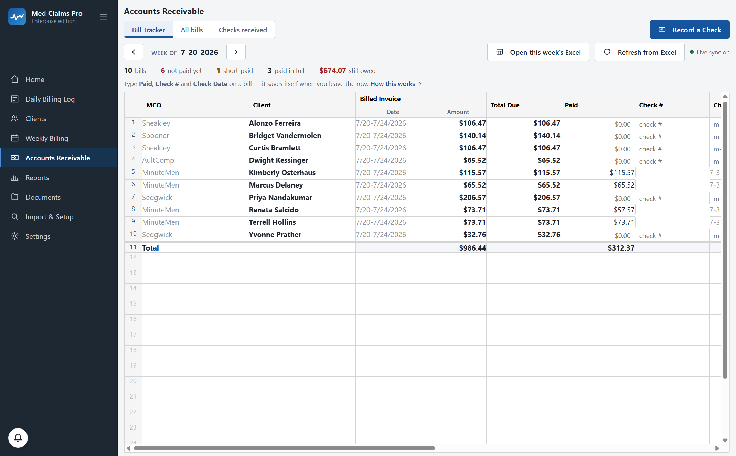Click the Settings gear icon
Screen dimensions: 736x456
tap(15, 236)
